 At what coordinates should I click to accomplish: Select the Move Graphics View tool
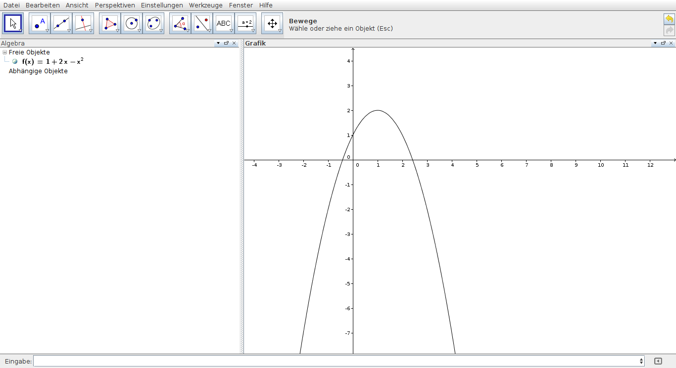[x=272, y=23]
